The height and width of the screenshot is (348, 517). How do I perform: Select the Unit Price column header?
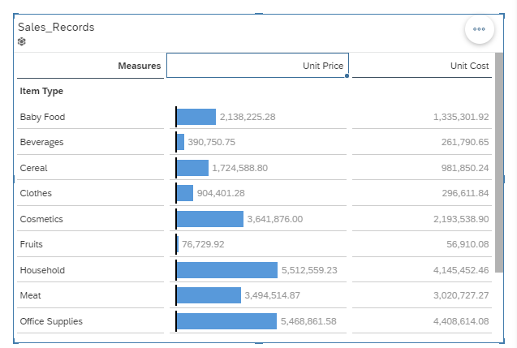(256, 66)
